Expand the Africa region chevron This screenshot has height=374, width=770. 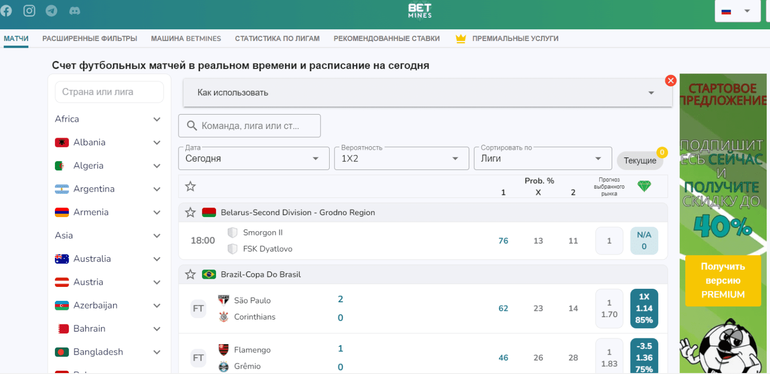tap(157, 119)
